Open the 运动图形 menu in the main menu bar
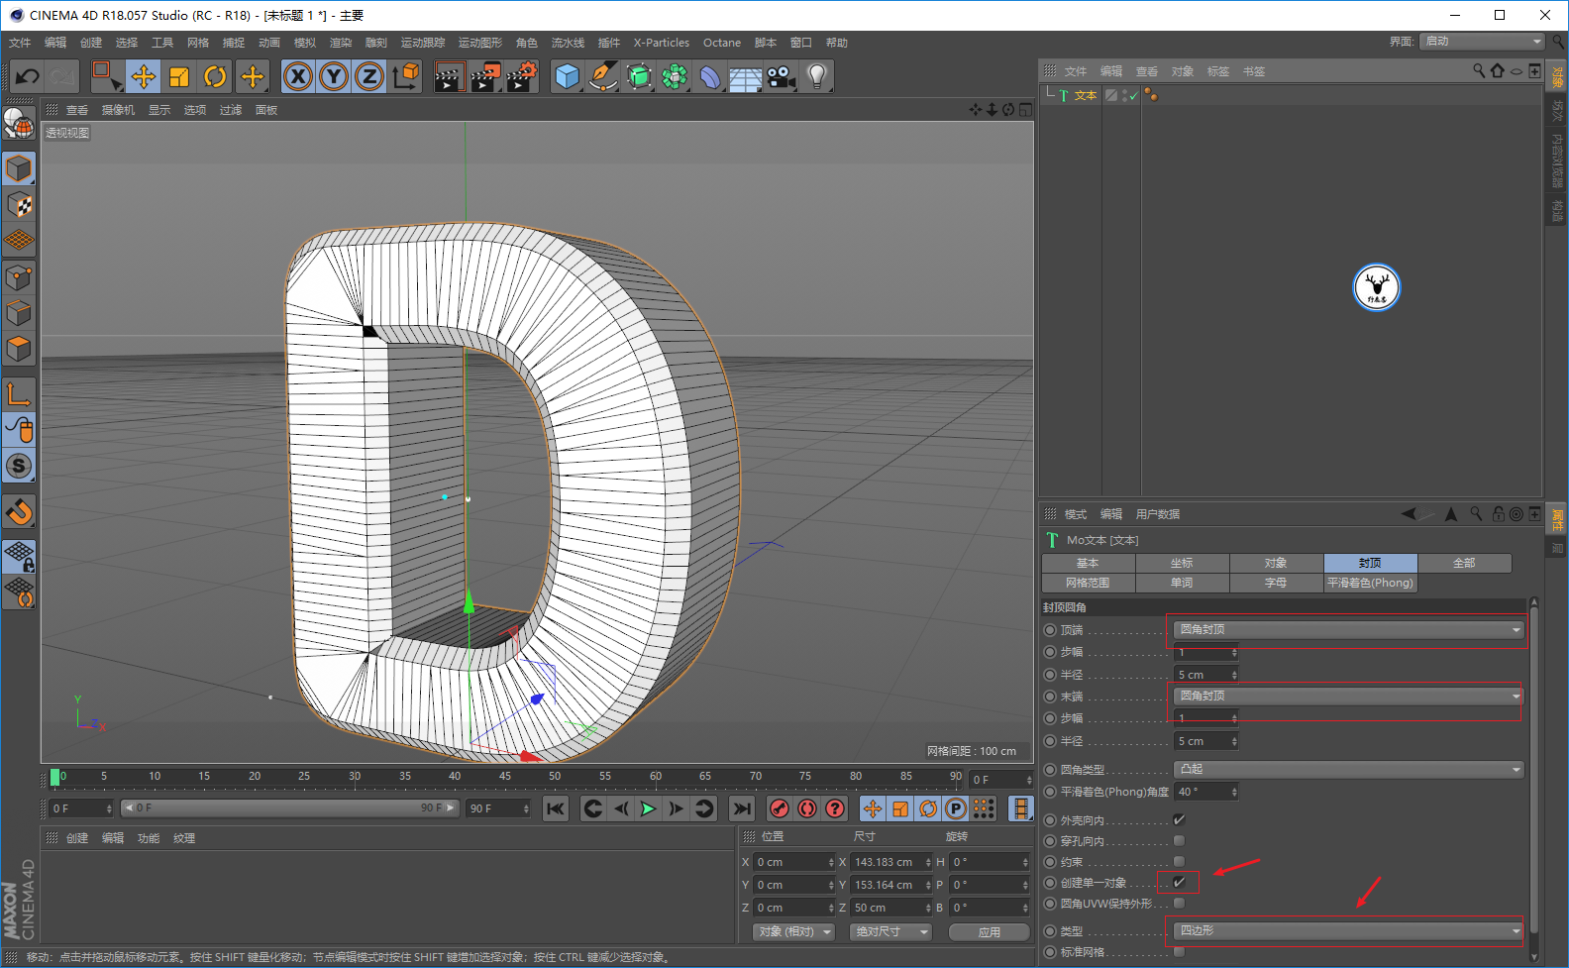This screenshot has height=968, width=1569. tap(480, 43)
